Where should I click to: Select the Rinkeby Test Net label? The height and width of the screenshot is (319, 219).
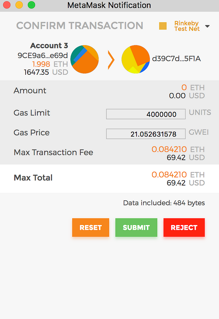click(x=187, y=26)
